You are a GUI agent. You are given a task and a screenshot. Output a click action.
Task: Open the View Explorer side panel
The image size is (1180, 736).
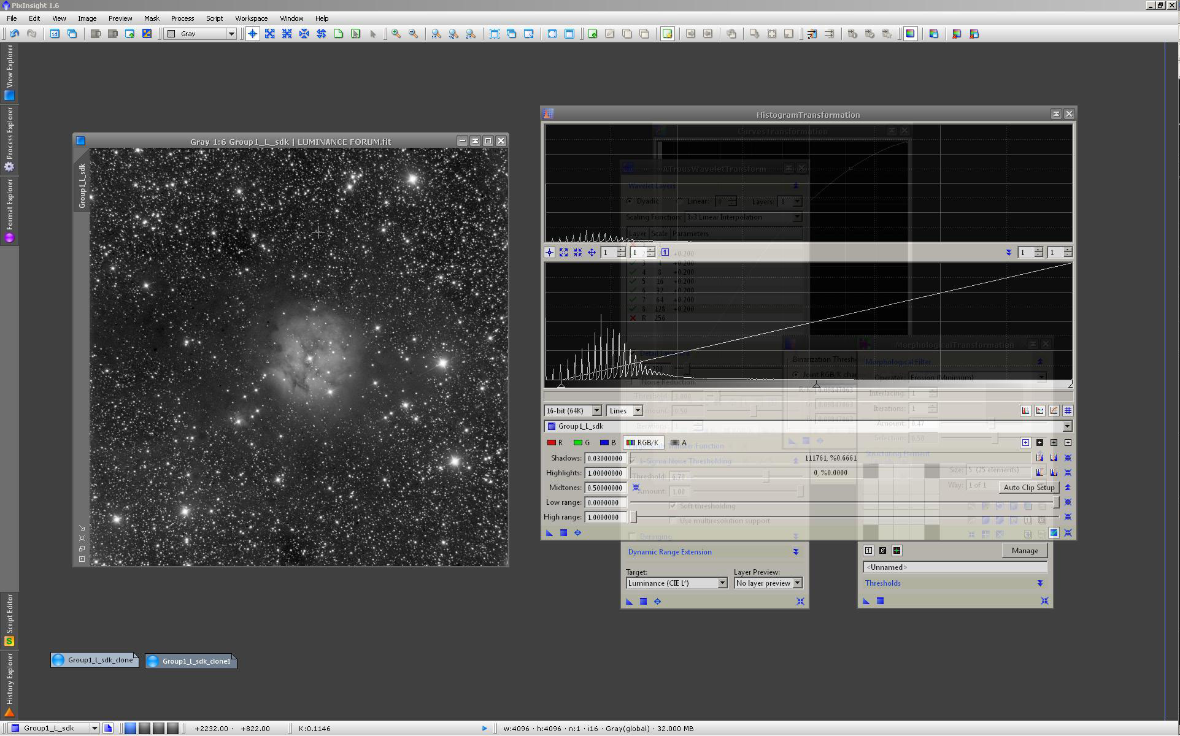point(9,72)
